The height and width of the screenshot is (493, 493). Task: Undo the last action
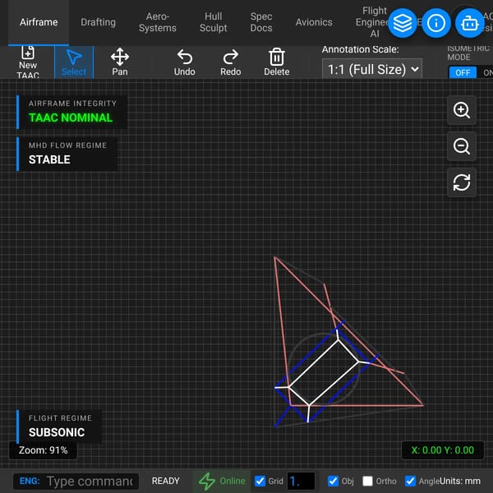pos(185,62)
